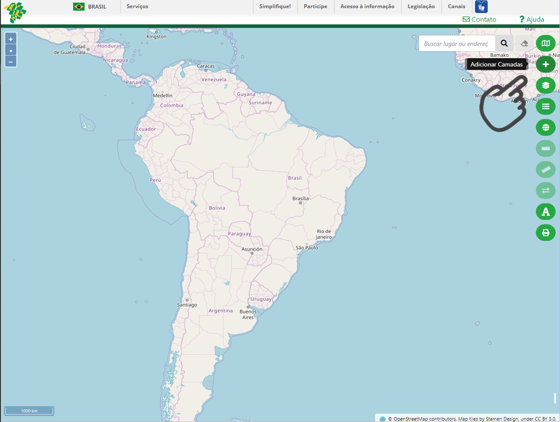Click the search magnifier icon
Screen dimensions: 560x422
coord(504,43)
